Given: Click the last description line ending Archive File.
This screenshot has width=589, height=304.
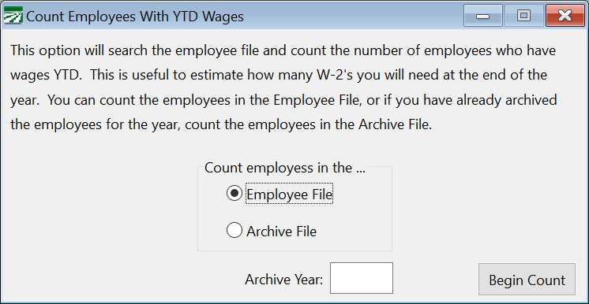Looking at the screenshot, I should click(221, 124).
